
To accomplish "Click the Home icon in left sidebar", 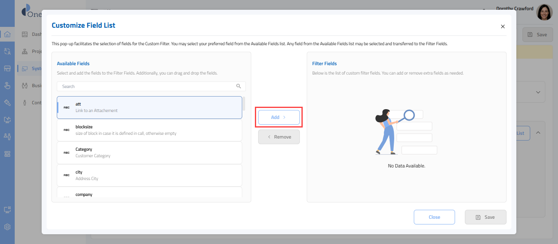I will point(7,34).
